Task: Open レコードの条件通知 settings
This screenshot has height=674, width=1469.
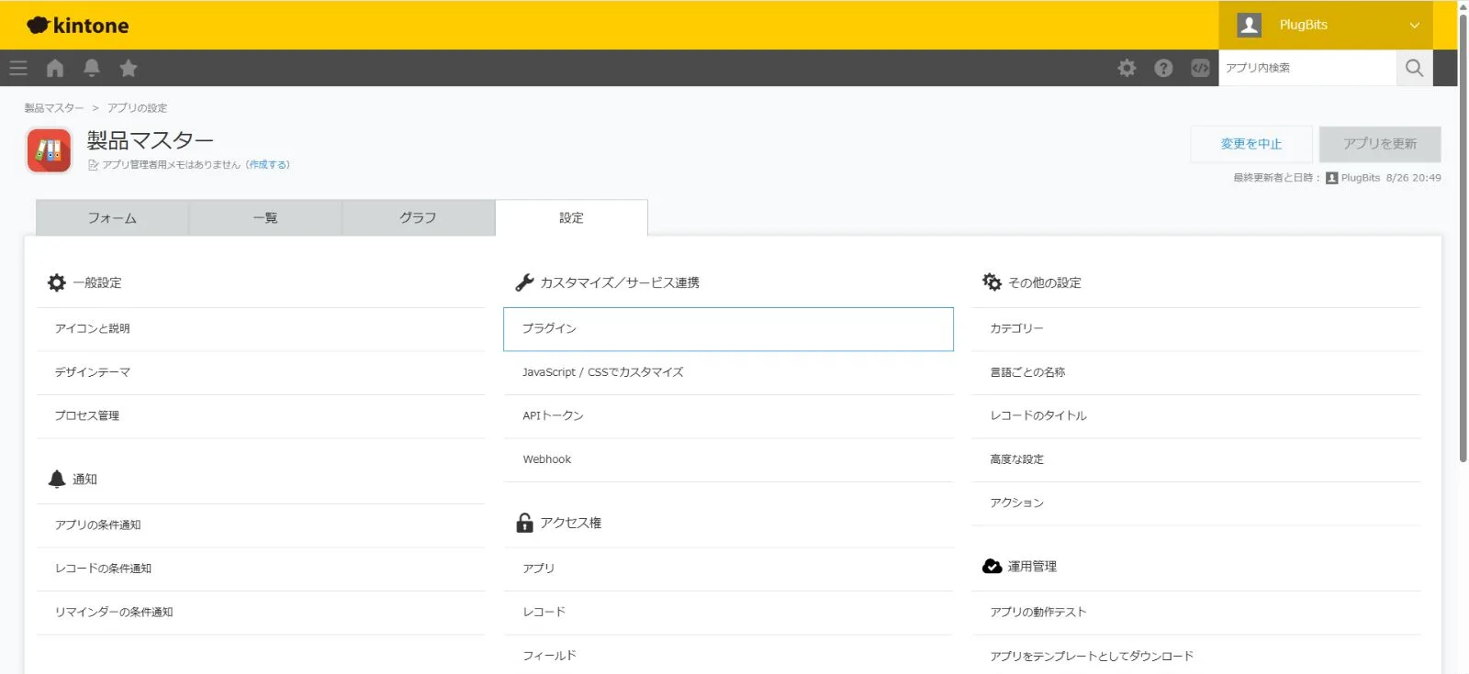Action: tap(261, 569)
